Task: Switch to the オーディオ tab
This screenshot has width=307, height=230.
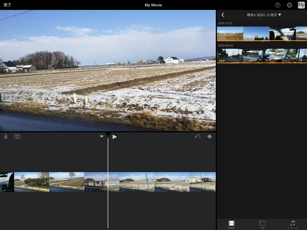Action: pos(292,224)
